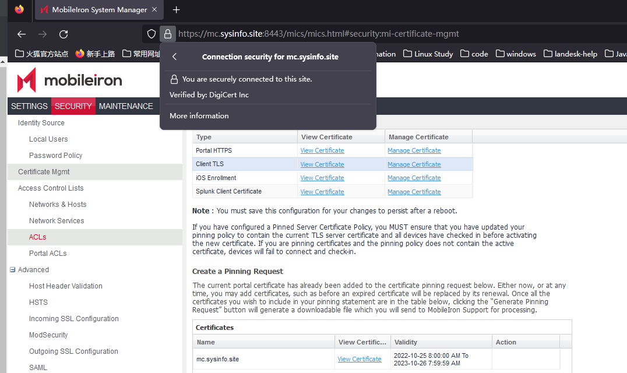This screenshot has height=373, width=627.
Task: Open More information in security popup
Action: (199, 116)
